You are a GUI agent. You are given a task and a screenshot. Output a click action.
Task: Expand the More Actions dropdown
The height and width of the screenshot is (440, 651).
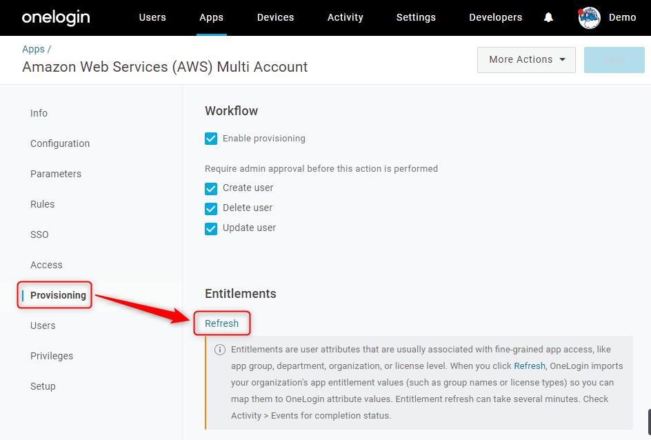[x=526, y=60]
